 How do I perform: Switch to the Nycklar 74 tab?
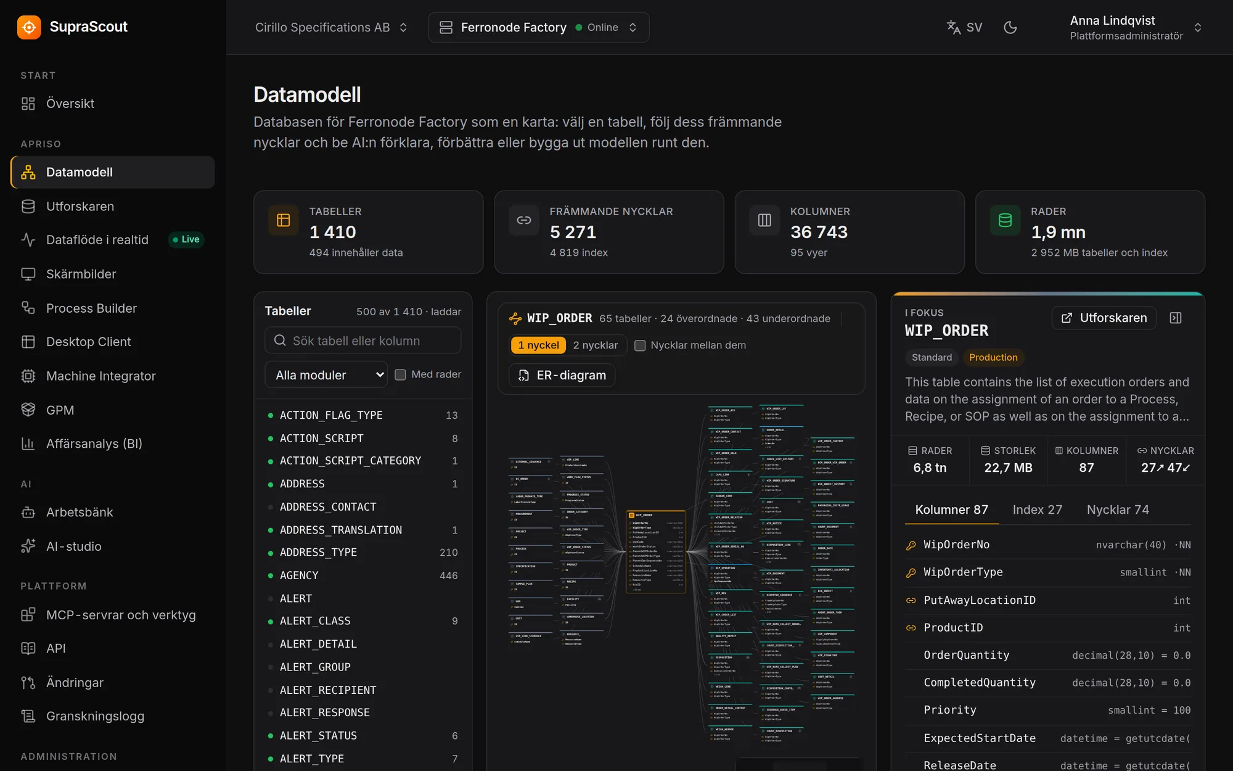click(1117, 509)
